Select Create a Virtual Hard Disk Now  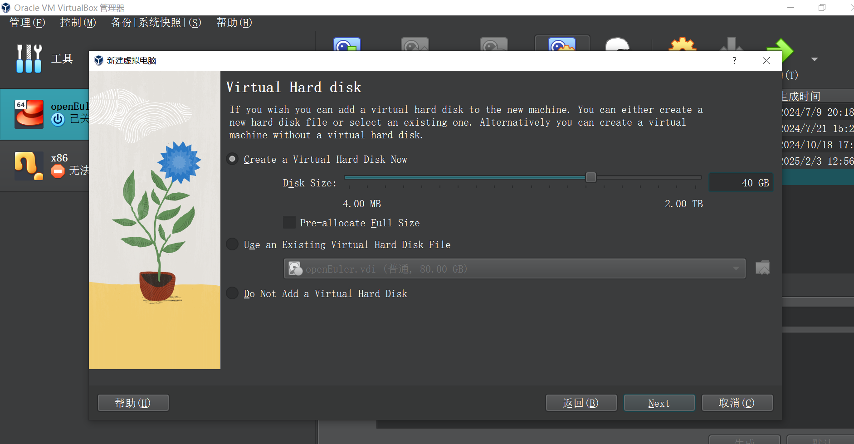tap(232, 159)
